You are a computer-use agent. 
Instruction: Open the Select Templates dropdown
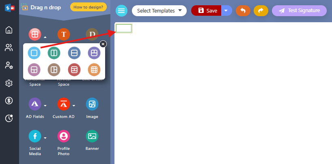tap(159, 11)
